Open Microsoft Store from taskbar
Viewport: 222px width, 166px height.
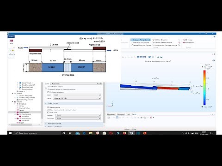point(104,133)
